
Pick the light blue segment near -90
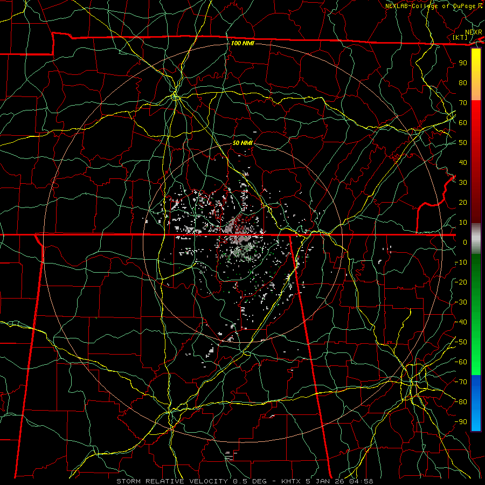tap(476, 421)
